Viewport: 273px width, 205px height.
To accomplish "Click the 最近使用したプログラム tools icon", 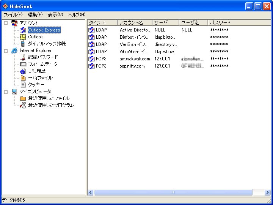I will 23,105.
